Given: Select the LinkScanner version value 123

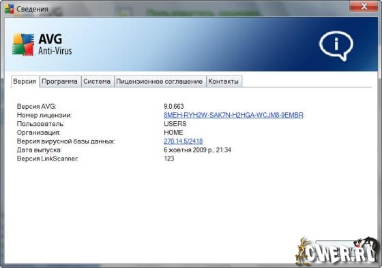Looking at the screenshot, I should (x=169, y=158).
